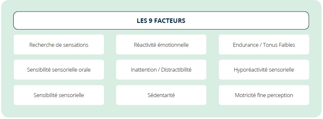Viewport: 323px width, 119px height.
Task: Choose the Endurance / Tonus Faibles card
Action: tap(264, 45)
